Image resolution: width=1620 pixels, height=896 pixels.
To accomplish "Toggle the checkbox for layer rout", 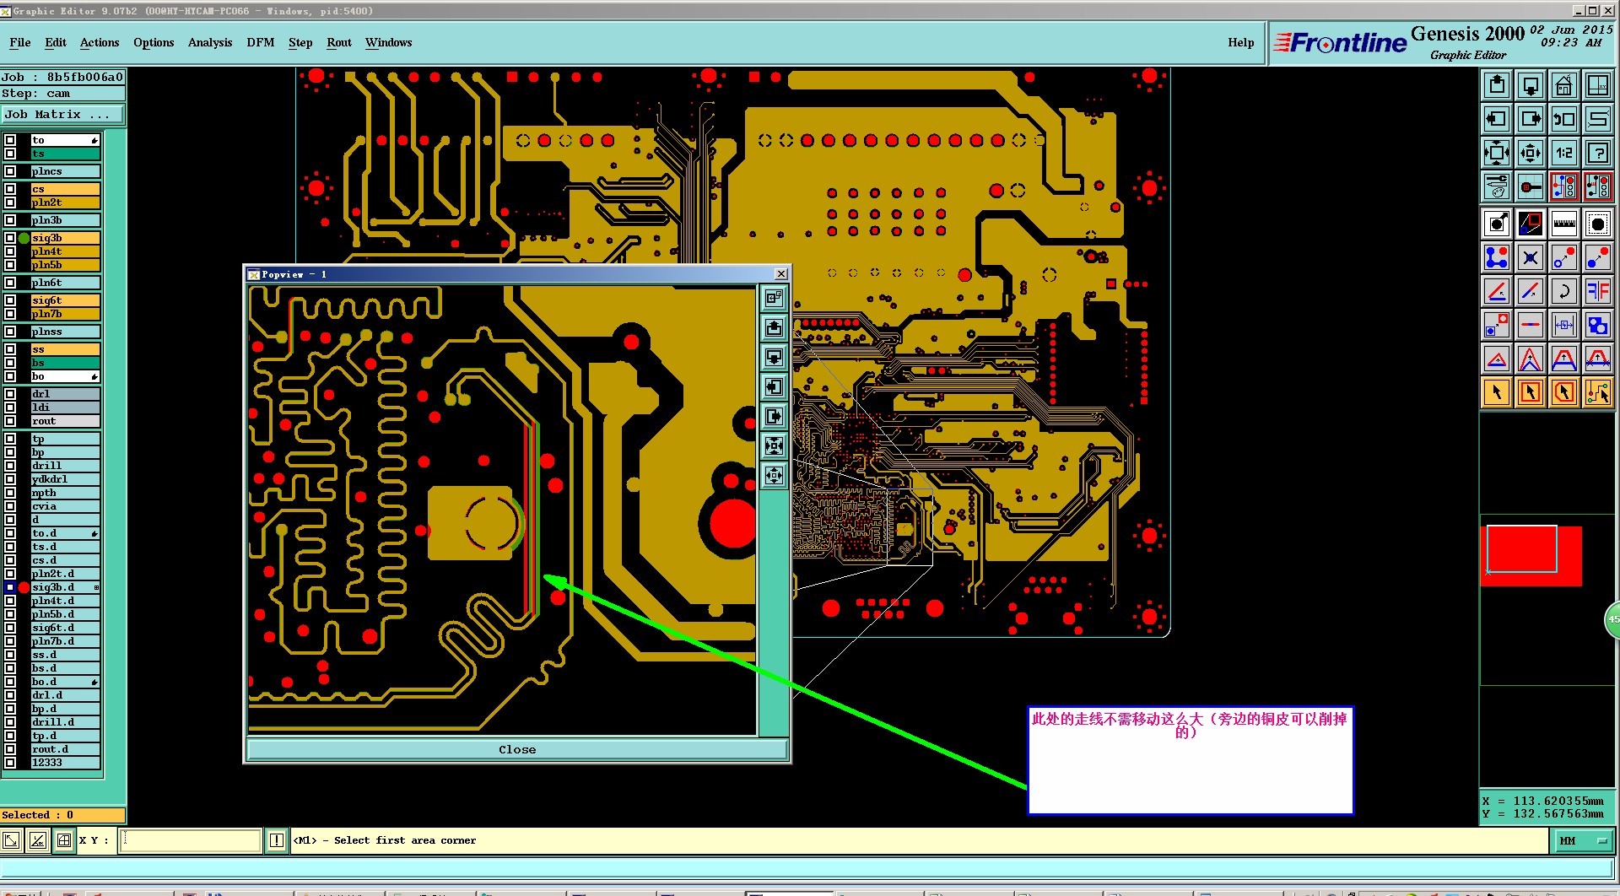I will pyautogui.click(x=10, y=421).
